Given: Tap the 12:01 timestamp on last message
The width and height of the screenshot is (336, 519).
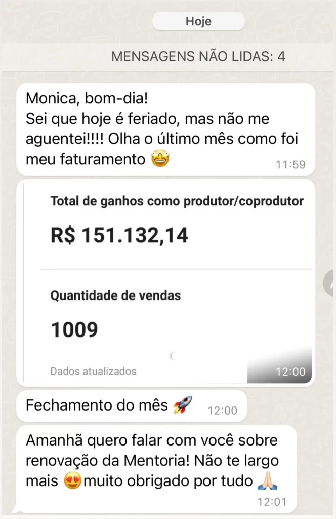Looking at the screenshot, I should point(272,502).
